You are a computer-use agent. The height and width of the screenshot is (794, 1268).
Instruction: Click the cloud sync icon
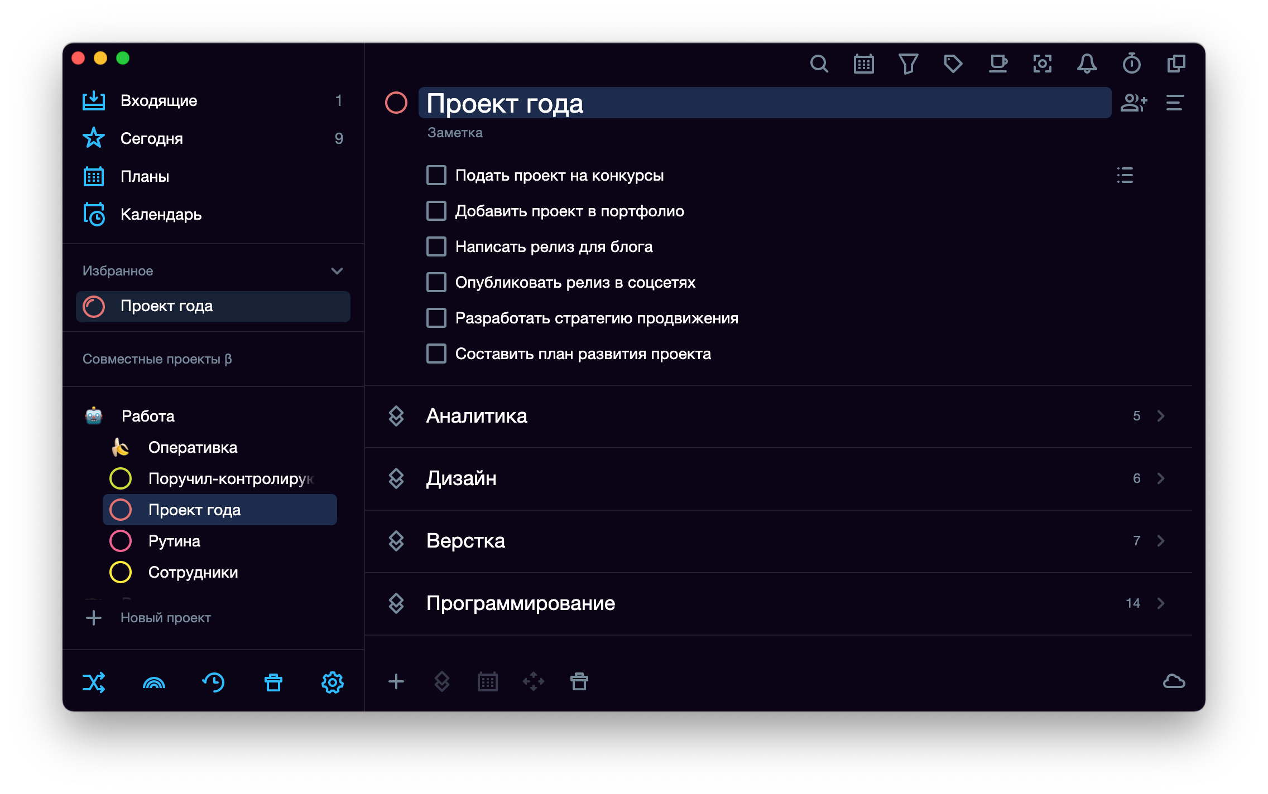1174,681
